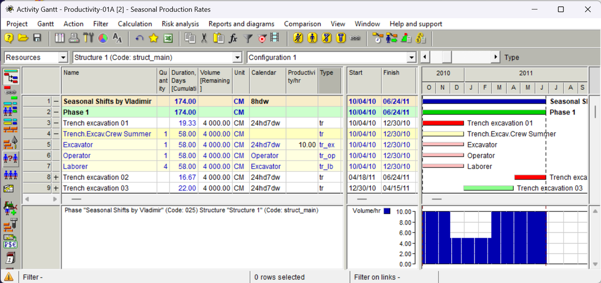Click the schedule clock calculation icon
The image size is (601, 283).
coord(378,38)
